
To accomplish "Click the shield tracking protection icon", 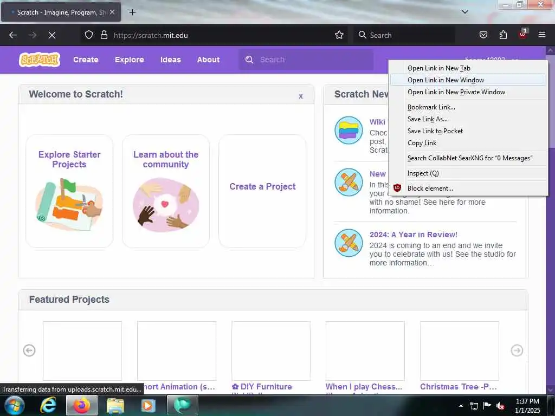I will (x=89, y=35).
